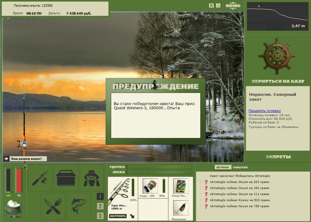This screenshot has width=311, height=222.
Task: Click the groundbait cauldron pot icon
Action: (14, 209)
